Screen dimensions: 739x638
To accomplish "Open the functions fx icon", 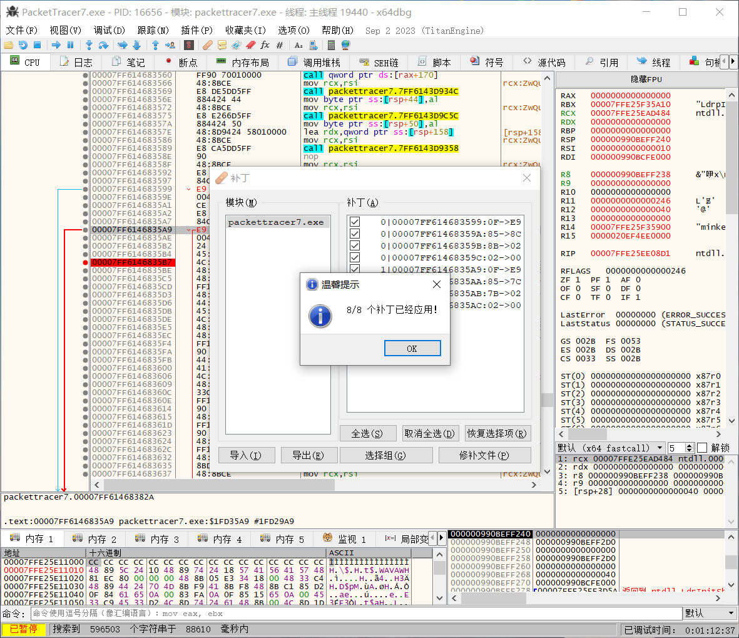I will (265, 45).
